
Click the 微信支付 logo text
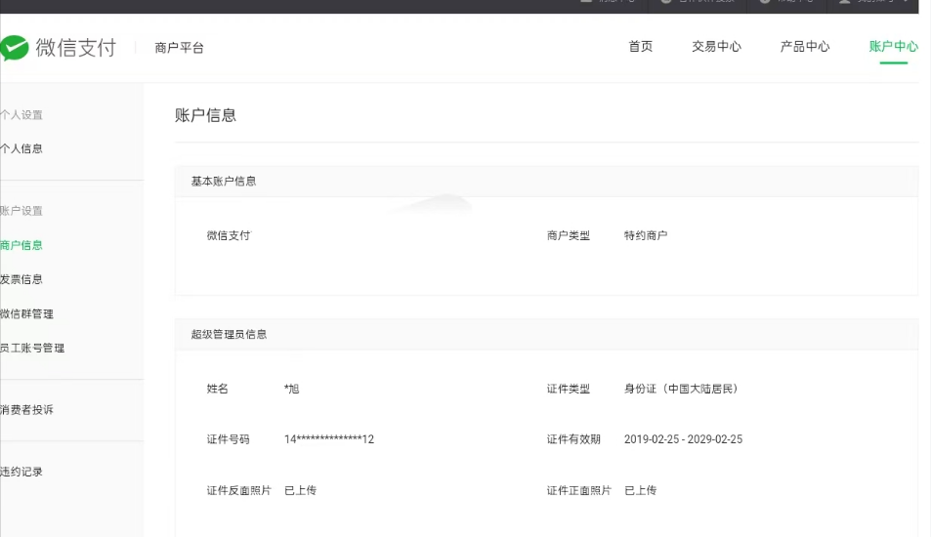(x=76, y=48)
